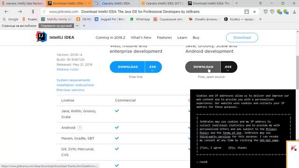
Task: Switch to first tab скачать intellij idea
Action: point(22,3)
